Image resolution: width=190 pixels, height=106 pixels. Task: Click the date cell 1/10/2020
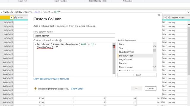[7, 58]
